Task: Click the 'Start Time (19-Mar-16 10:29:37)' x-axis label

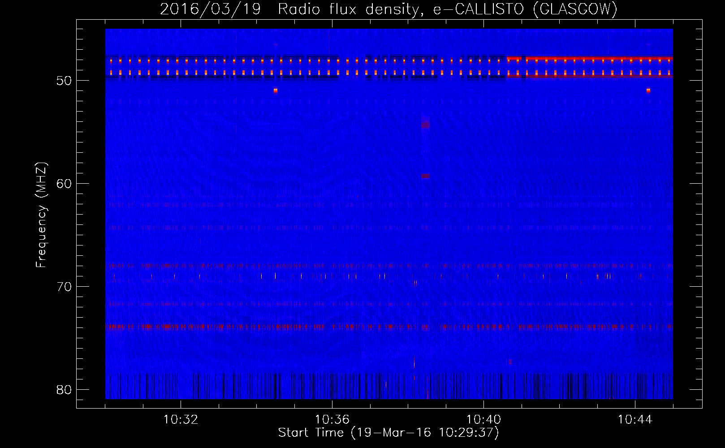Action: click(x=388, y=433)
